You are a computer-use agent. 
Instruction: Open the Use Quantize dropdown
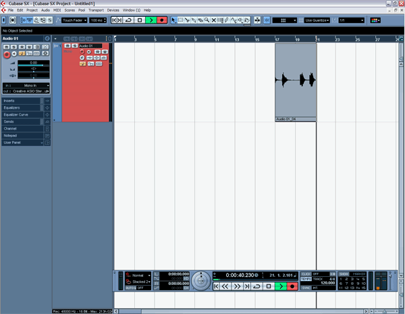pyautogui.click(x=317, y=20)
